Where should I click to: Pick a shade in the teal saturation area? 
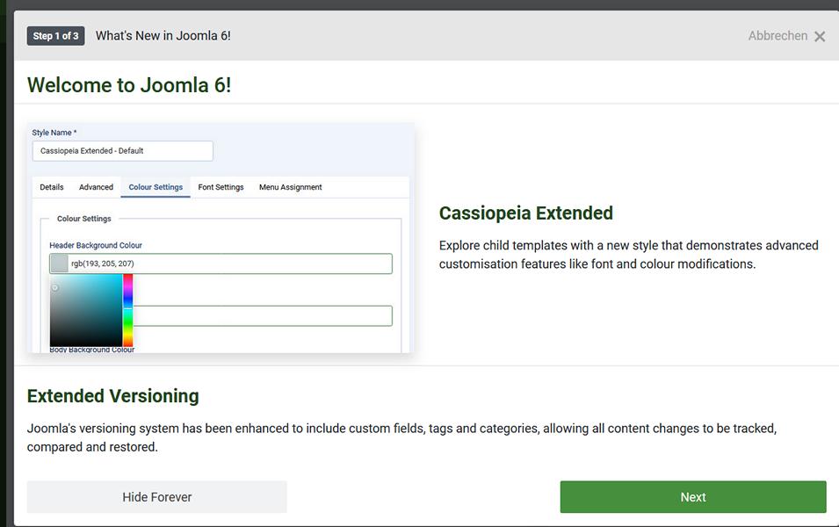click(86, 310)
